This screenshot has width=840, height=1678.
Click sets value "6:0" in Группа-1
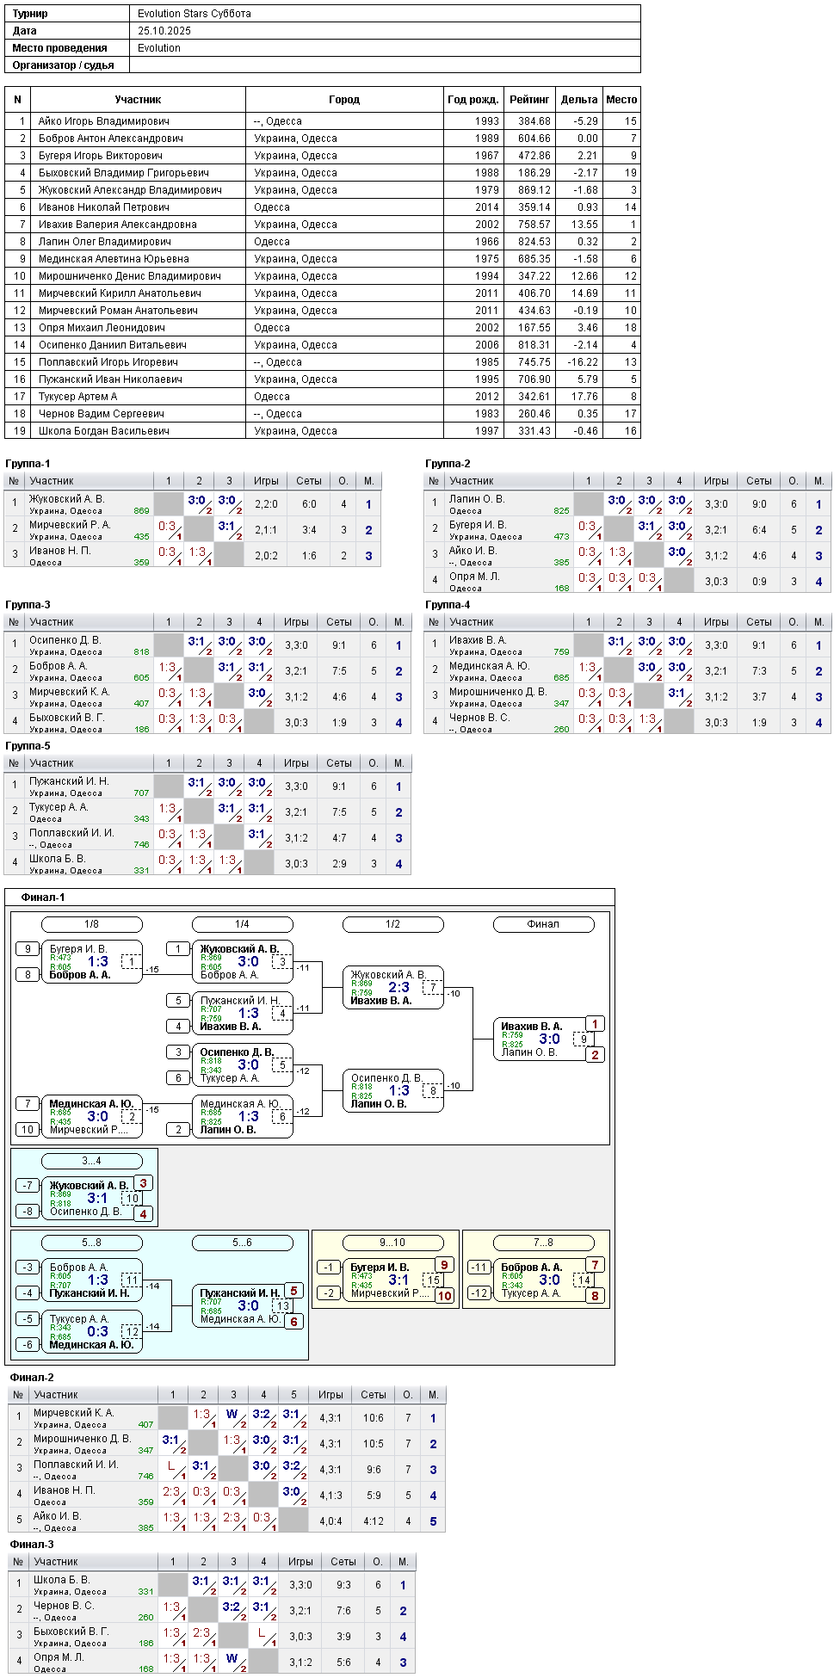coord(309,504)
